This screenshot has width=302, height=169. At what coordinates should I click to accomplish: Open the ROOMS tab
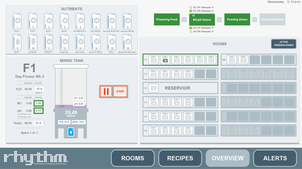pos(133,158)
